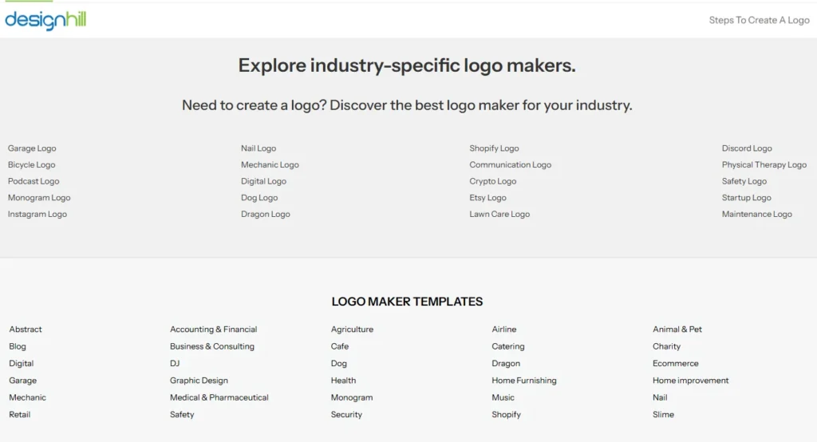Screen dimensions: 817x442
Task: Choose Home improvement templates
Action: point(690,381)
